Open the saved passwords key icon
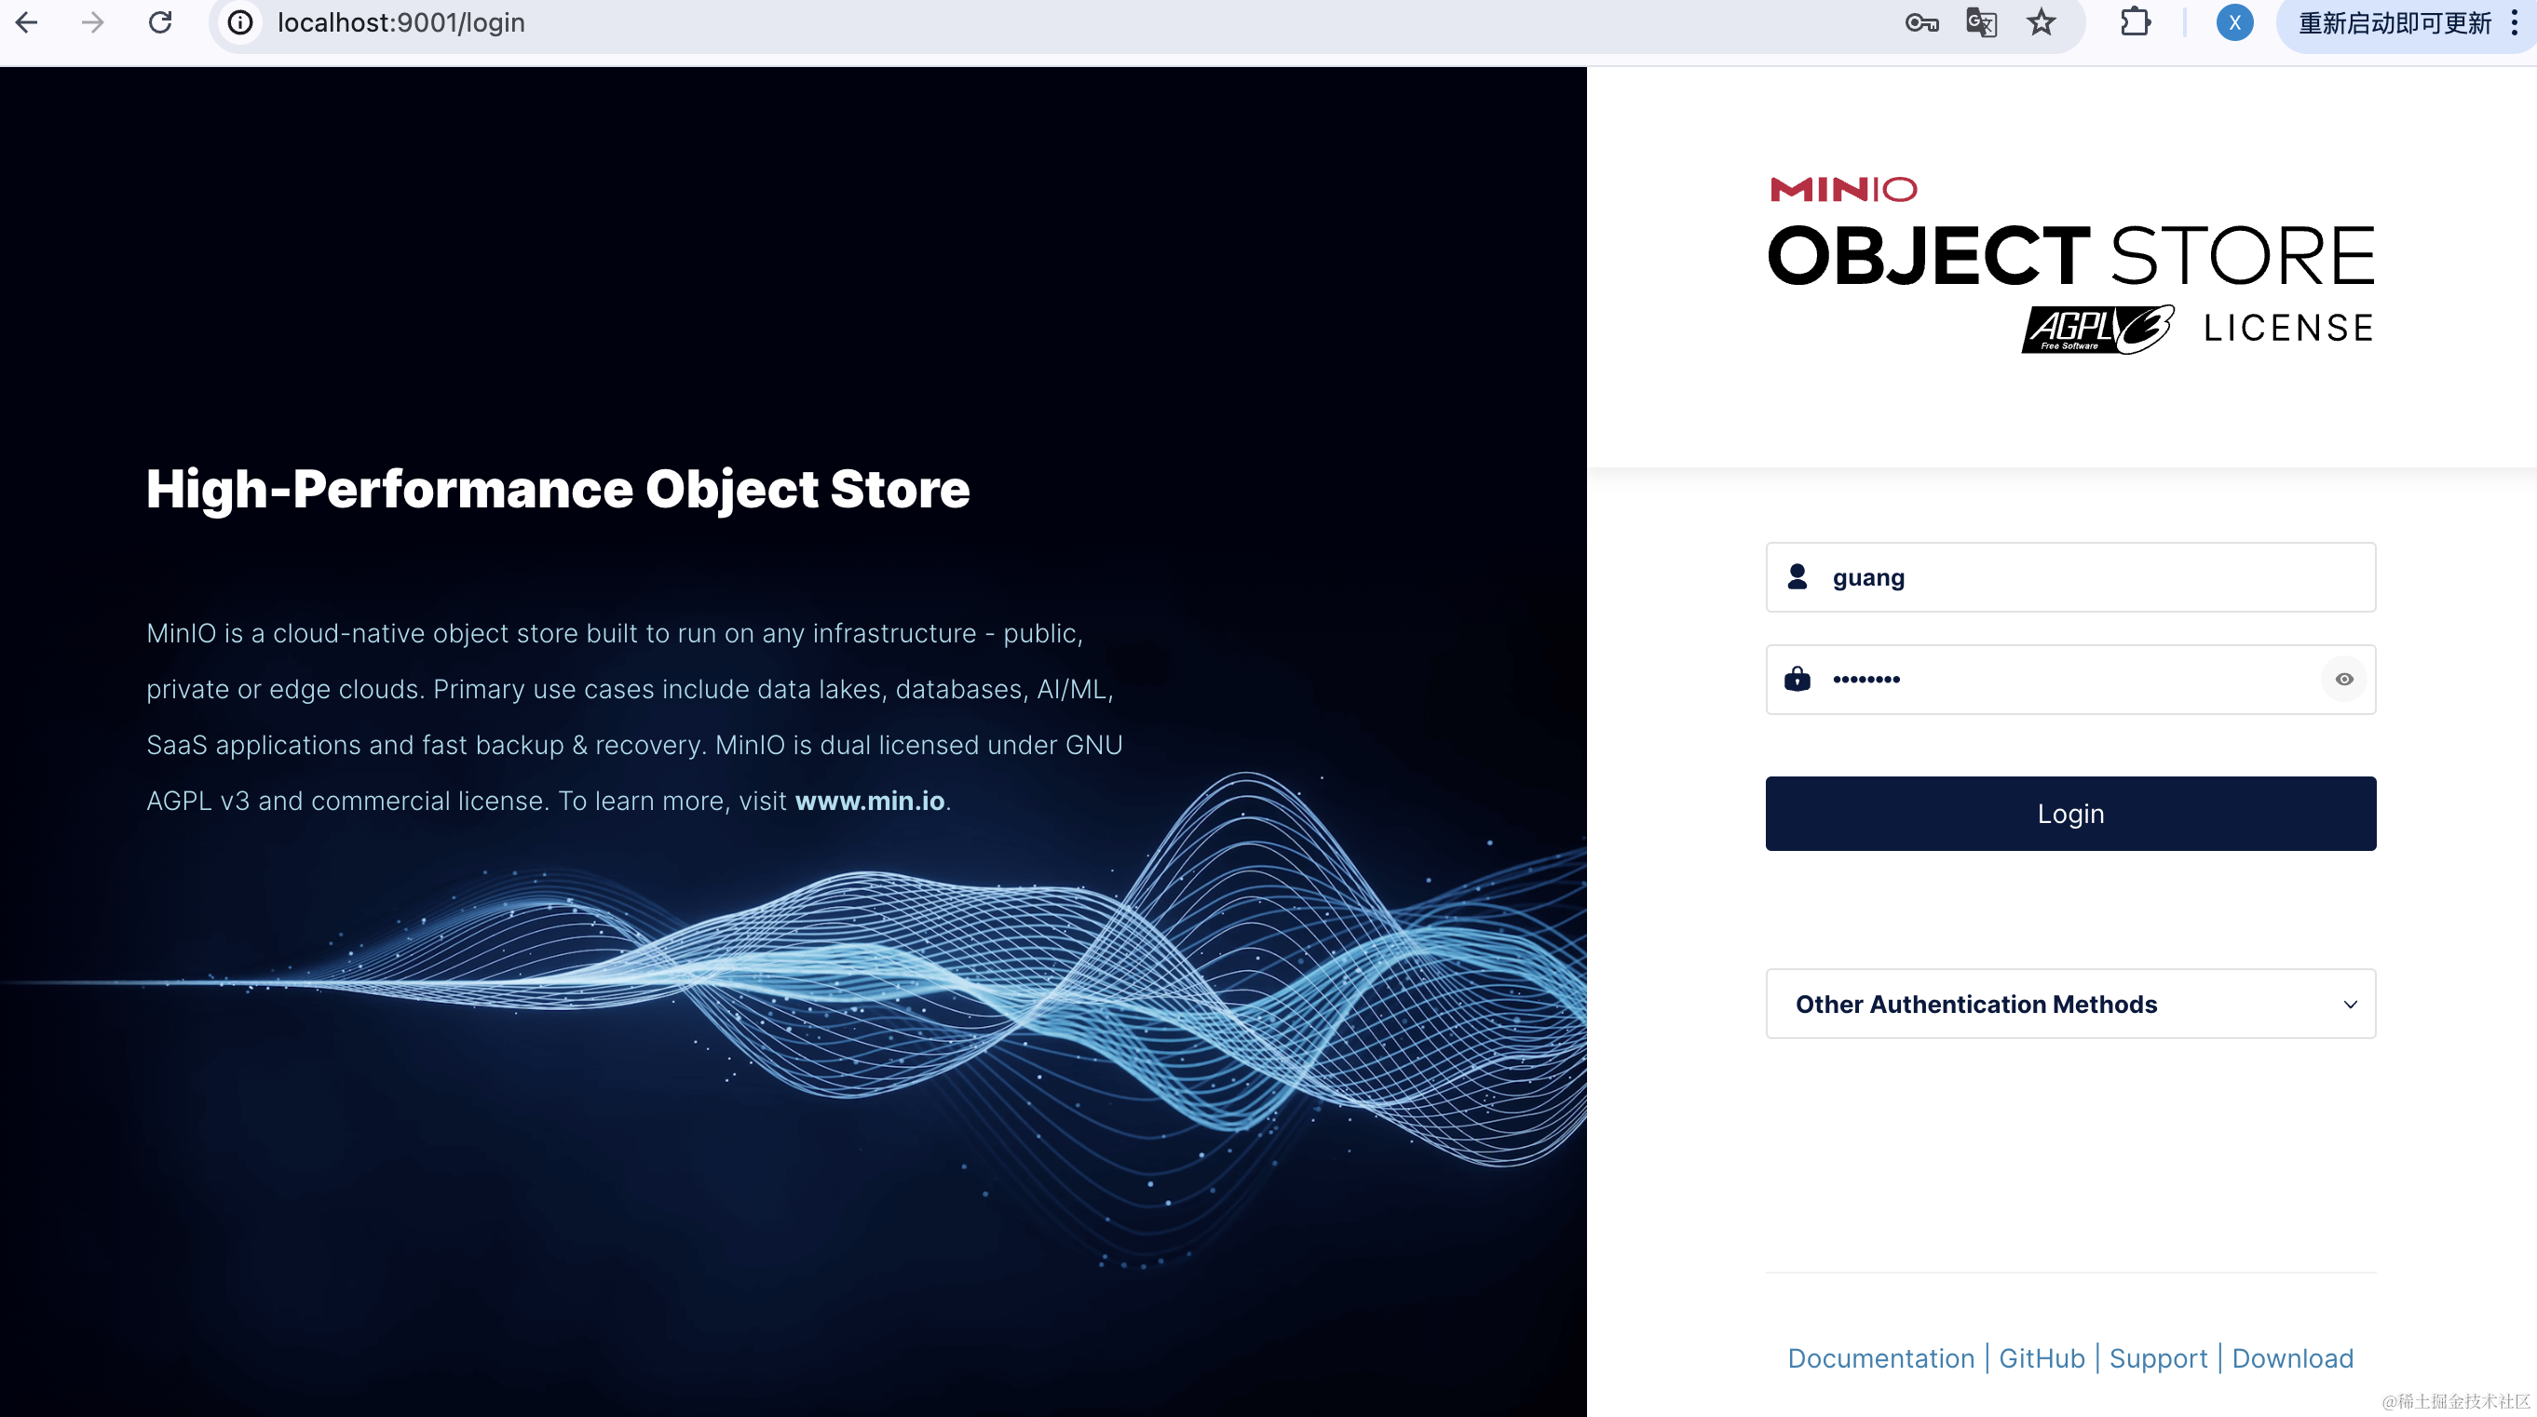The width and height of the screenshot is (2537, 1417). coord(1920,22)
